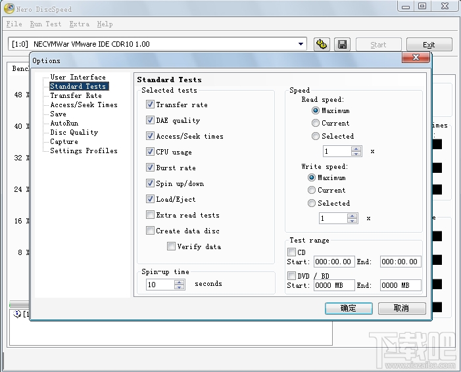
Task: Open Disc Quality options page
Action: [74, 132]
